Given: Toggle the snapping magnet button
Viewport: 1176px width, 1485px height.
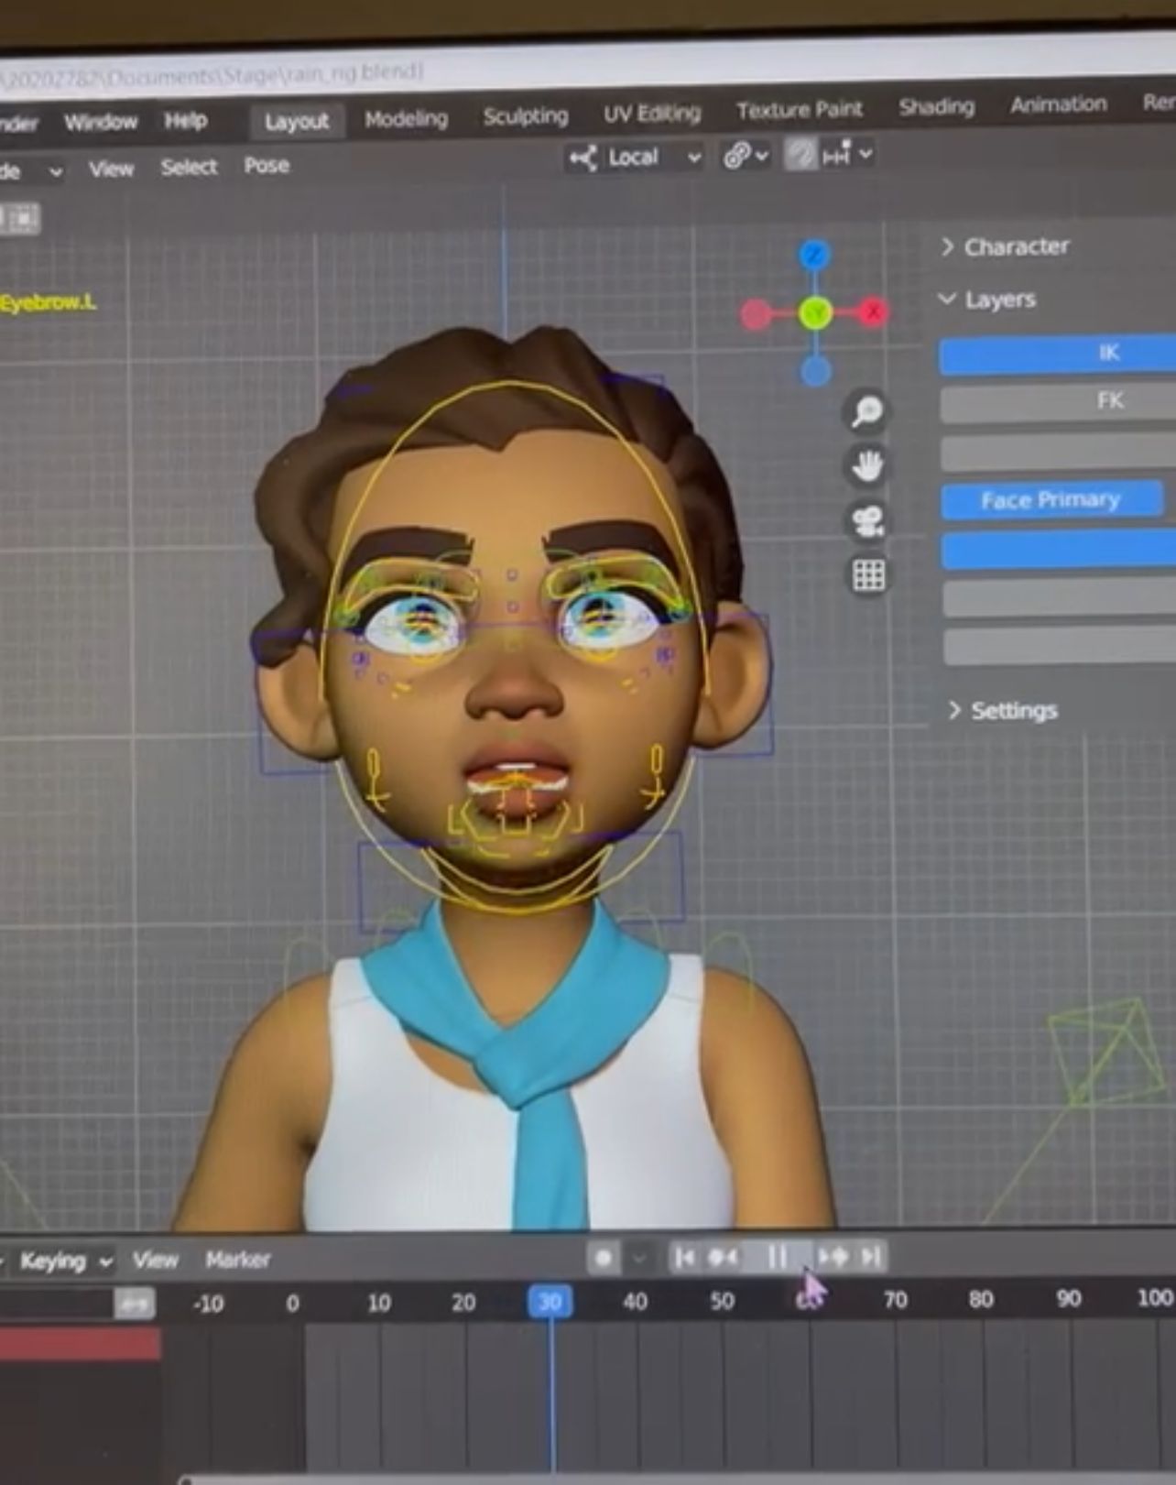Looking at the screenshot, I should [x=800, y=155].
